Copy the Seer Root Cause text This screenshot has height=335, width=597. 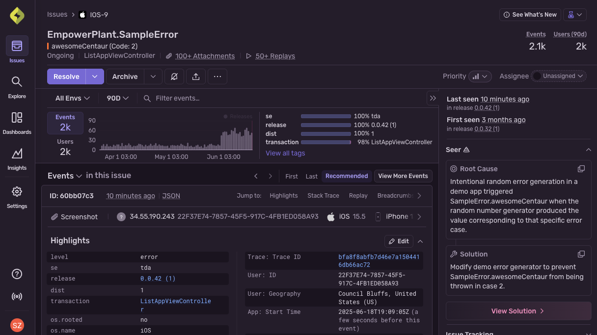(x=581, y=168)
